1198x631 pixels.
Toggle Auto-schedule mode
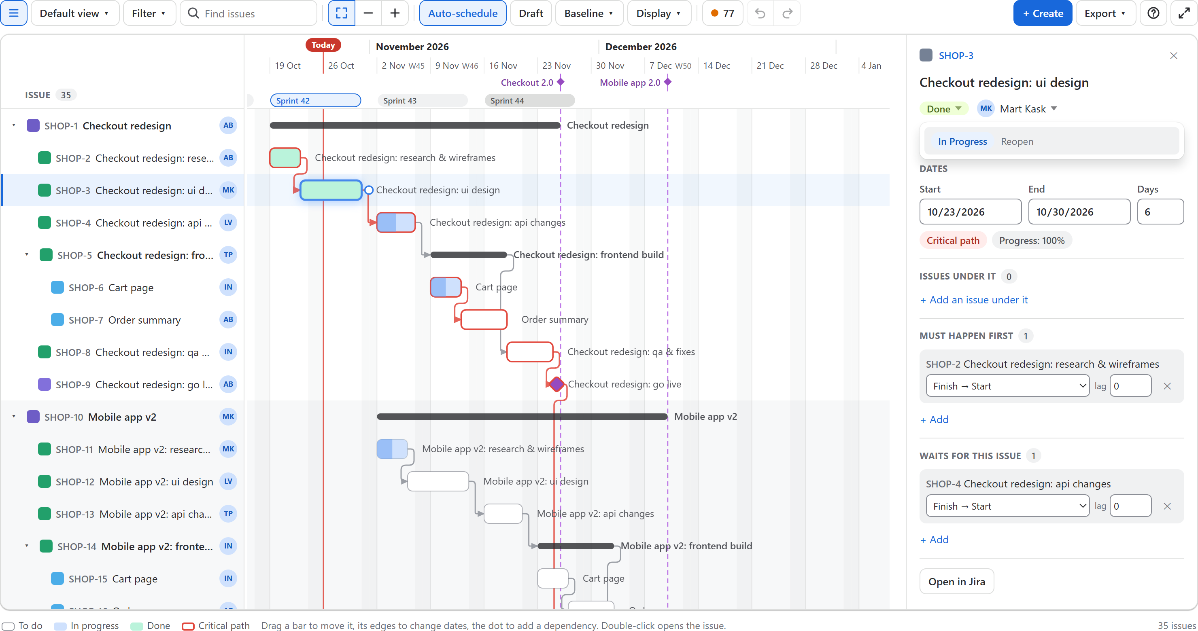(x=463, y=13)
